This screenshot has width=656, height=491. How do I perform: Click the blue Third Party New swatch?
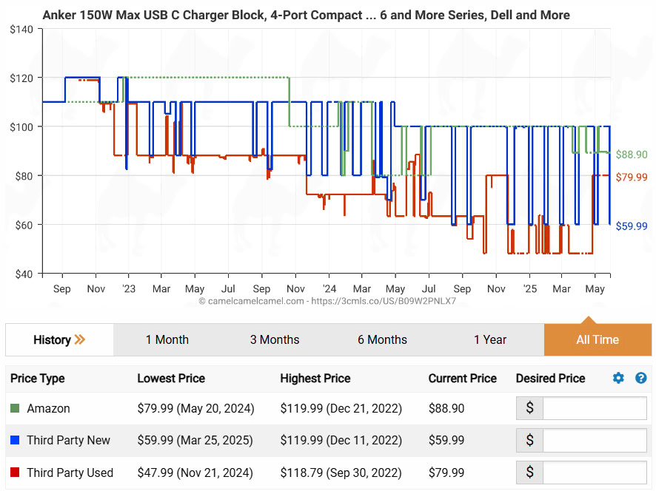click(x=16, y=441)
